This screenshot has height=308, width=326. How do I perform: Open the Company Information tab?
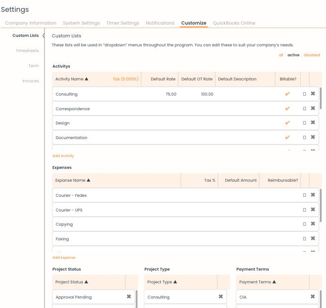(31, 23)
